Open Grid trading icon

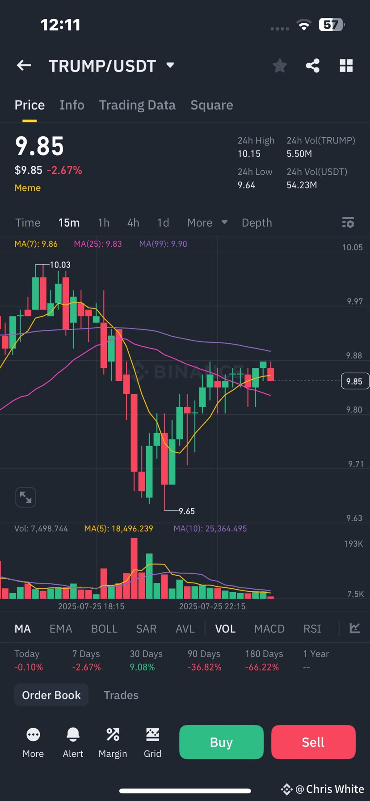(152, 734)
